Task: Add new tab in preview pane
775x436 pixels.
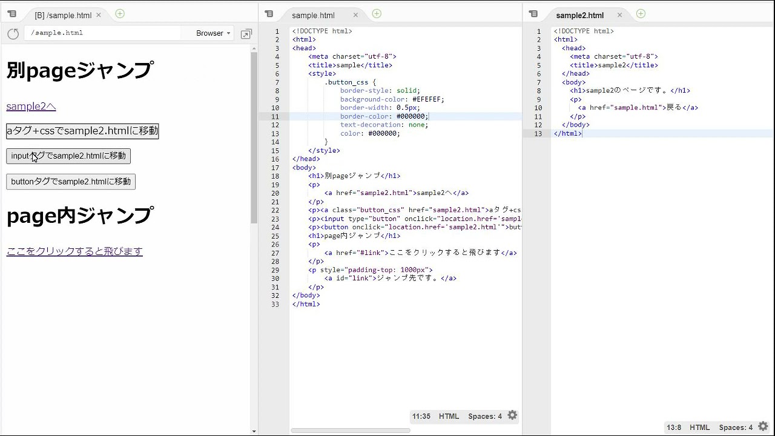Action: tap(120, 13)
